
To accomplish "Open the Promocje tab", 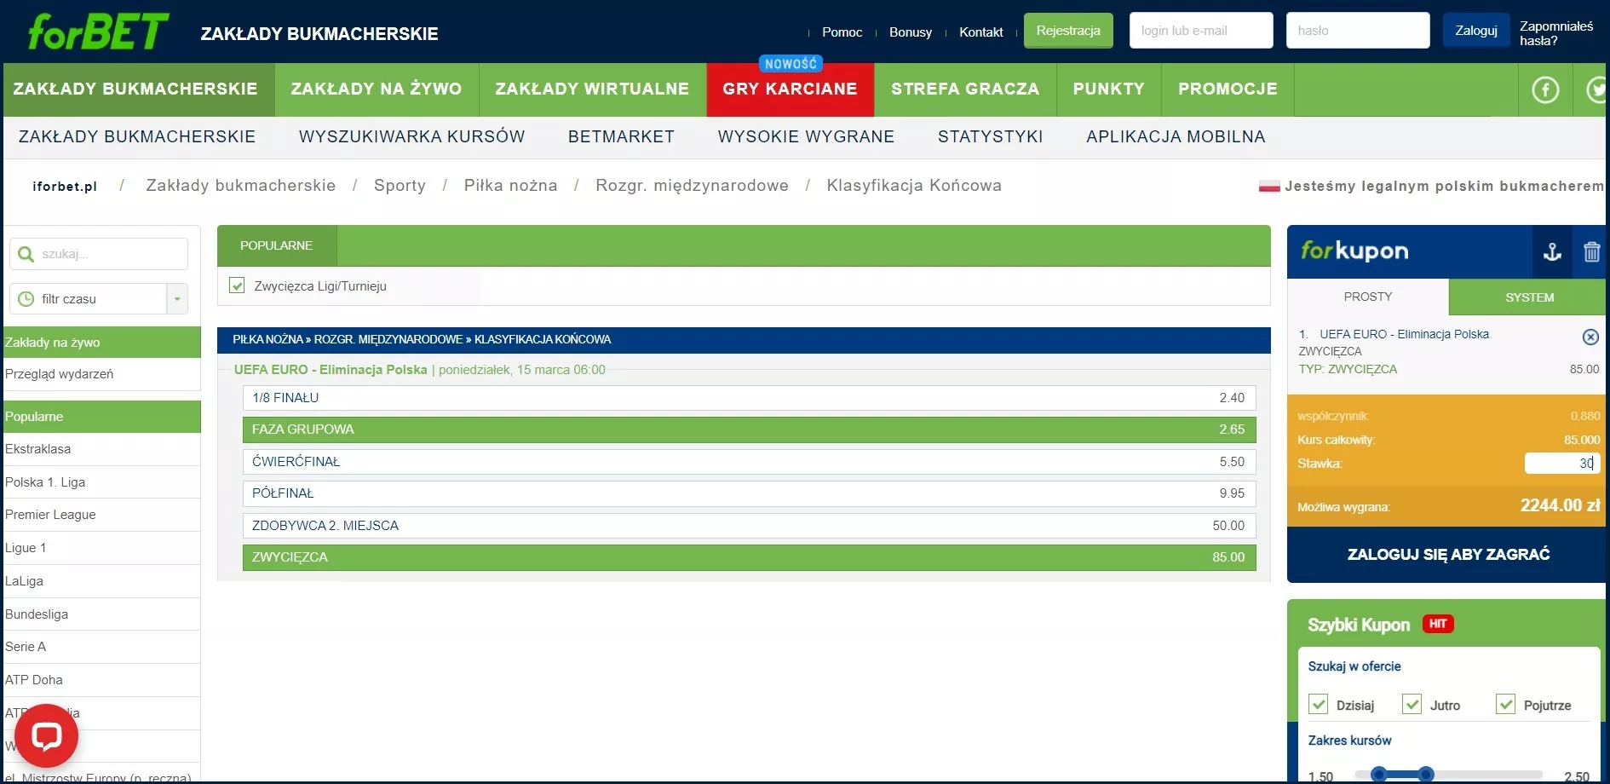I will pos(1228,89).
